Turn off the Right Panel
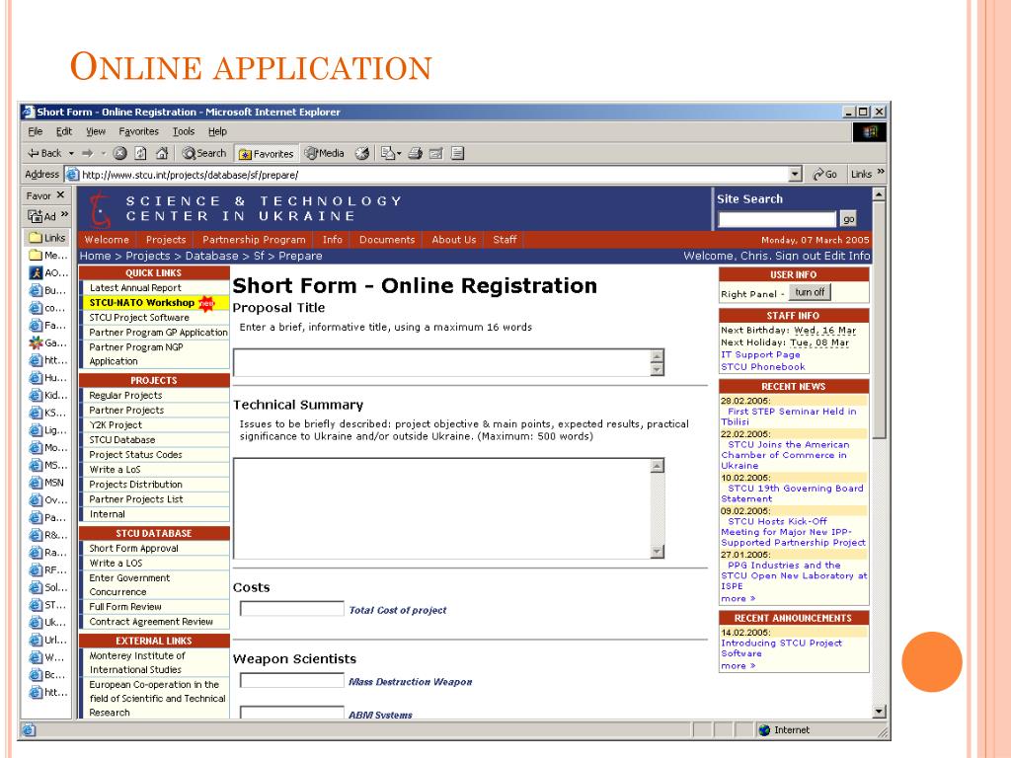The width and height of the screenshot is (1011, 758). tap(809, 293)
